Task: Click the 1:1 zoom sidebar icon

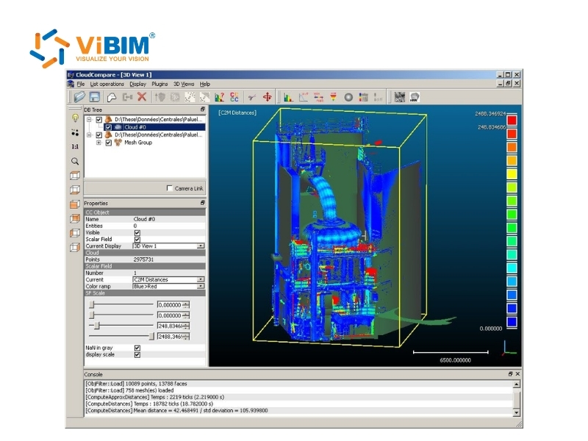Action: tap(75, 145)
